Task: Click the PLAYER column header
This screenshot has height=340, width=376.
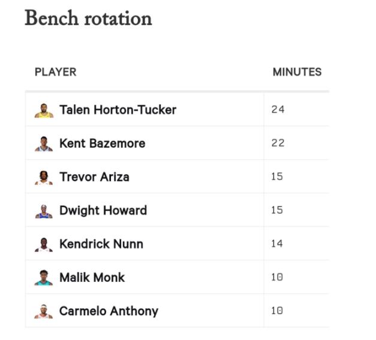Action: 56,72
